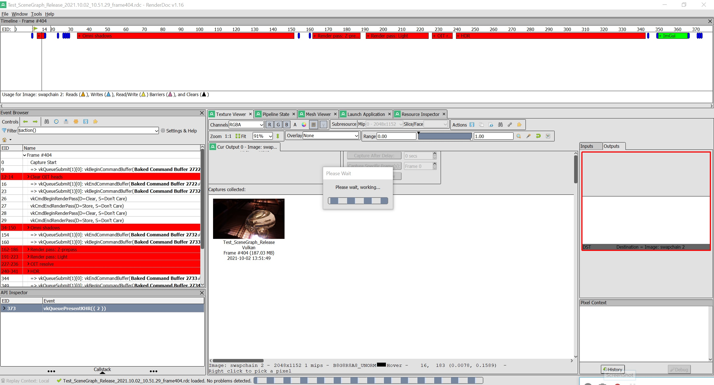714x385 pixels.
Task: Click the binoculars Find Event icon in Event Browser
Action: pos(46,122)
